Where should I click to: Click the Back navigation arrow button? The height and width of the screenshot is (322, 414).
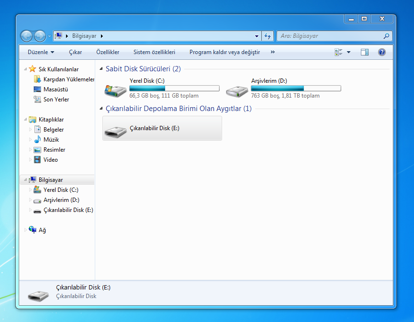click(26, 36)
